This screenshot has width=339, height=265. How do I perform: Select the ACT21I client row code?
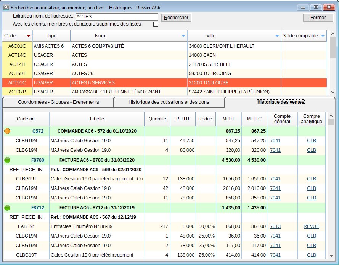coord(17,64)
